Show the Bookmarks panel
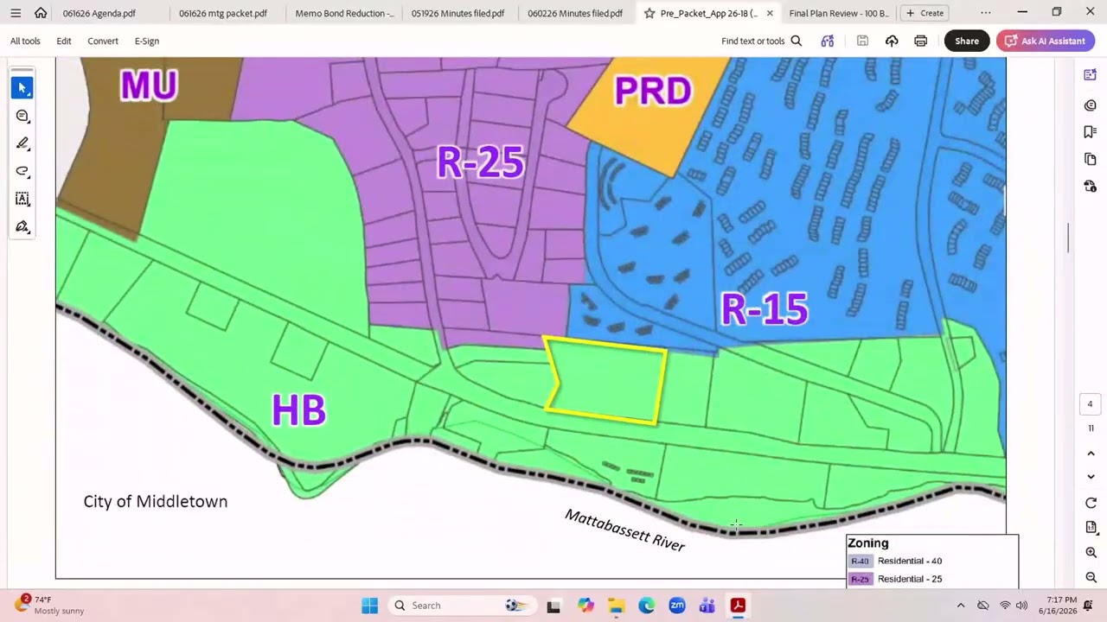Image resolution: width=1107 pixels, height=622 pixels. 1090,132
